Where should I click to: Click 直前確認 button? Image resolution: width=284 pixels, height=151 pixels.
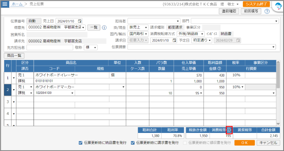point(229,11)
